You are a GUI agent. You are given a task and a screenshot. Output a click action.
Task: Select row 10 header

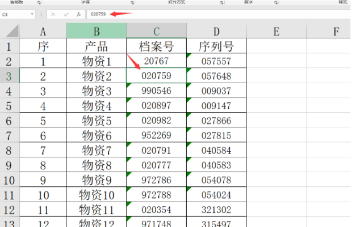(x=10, y=179)
